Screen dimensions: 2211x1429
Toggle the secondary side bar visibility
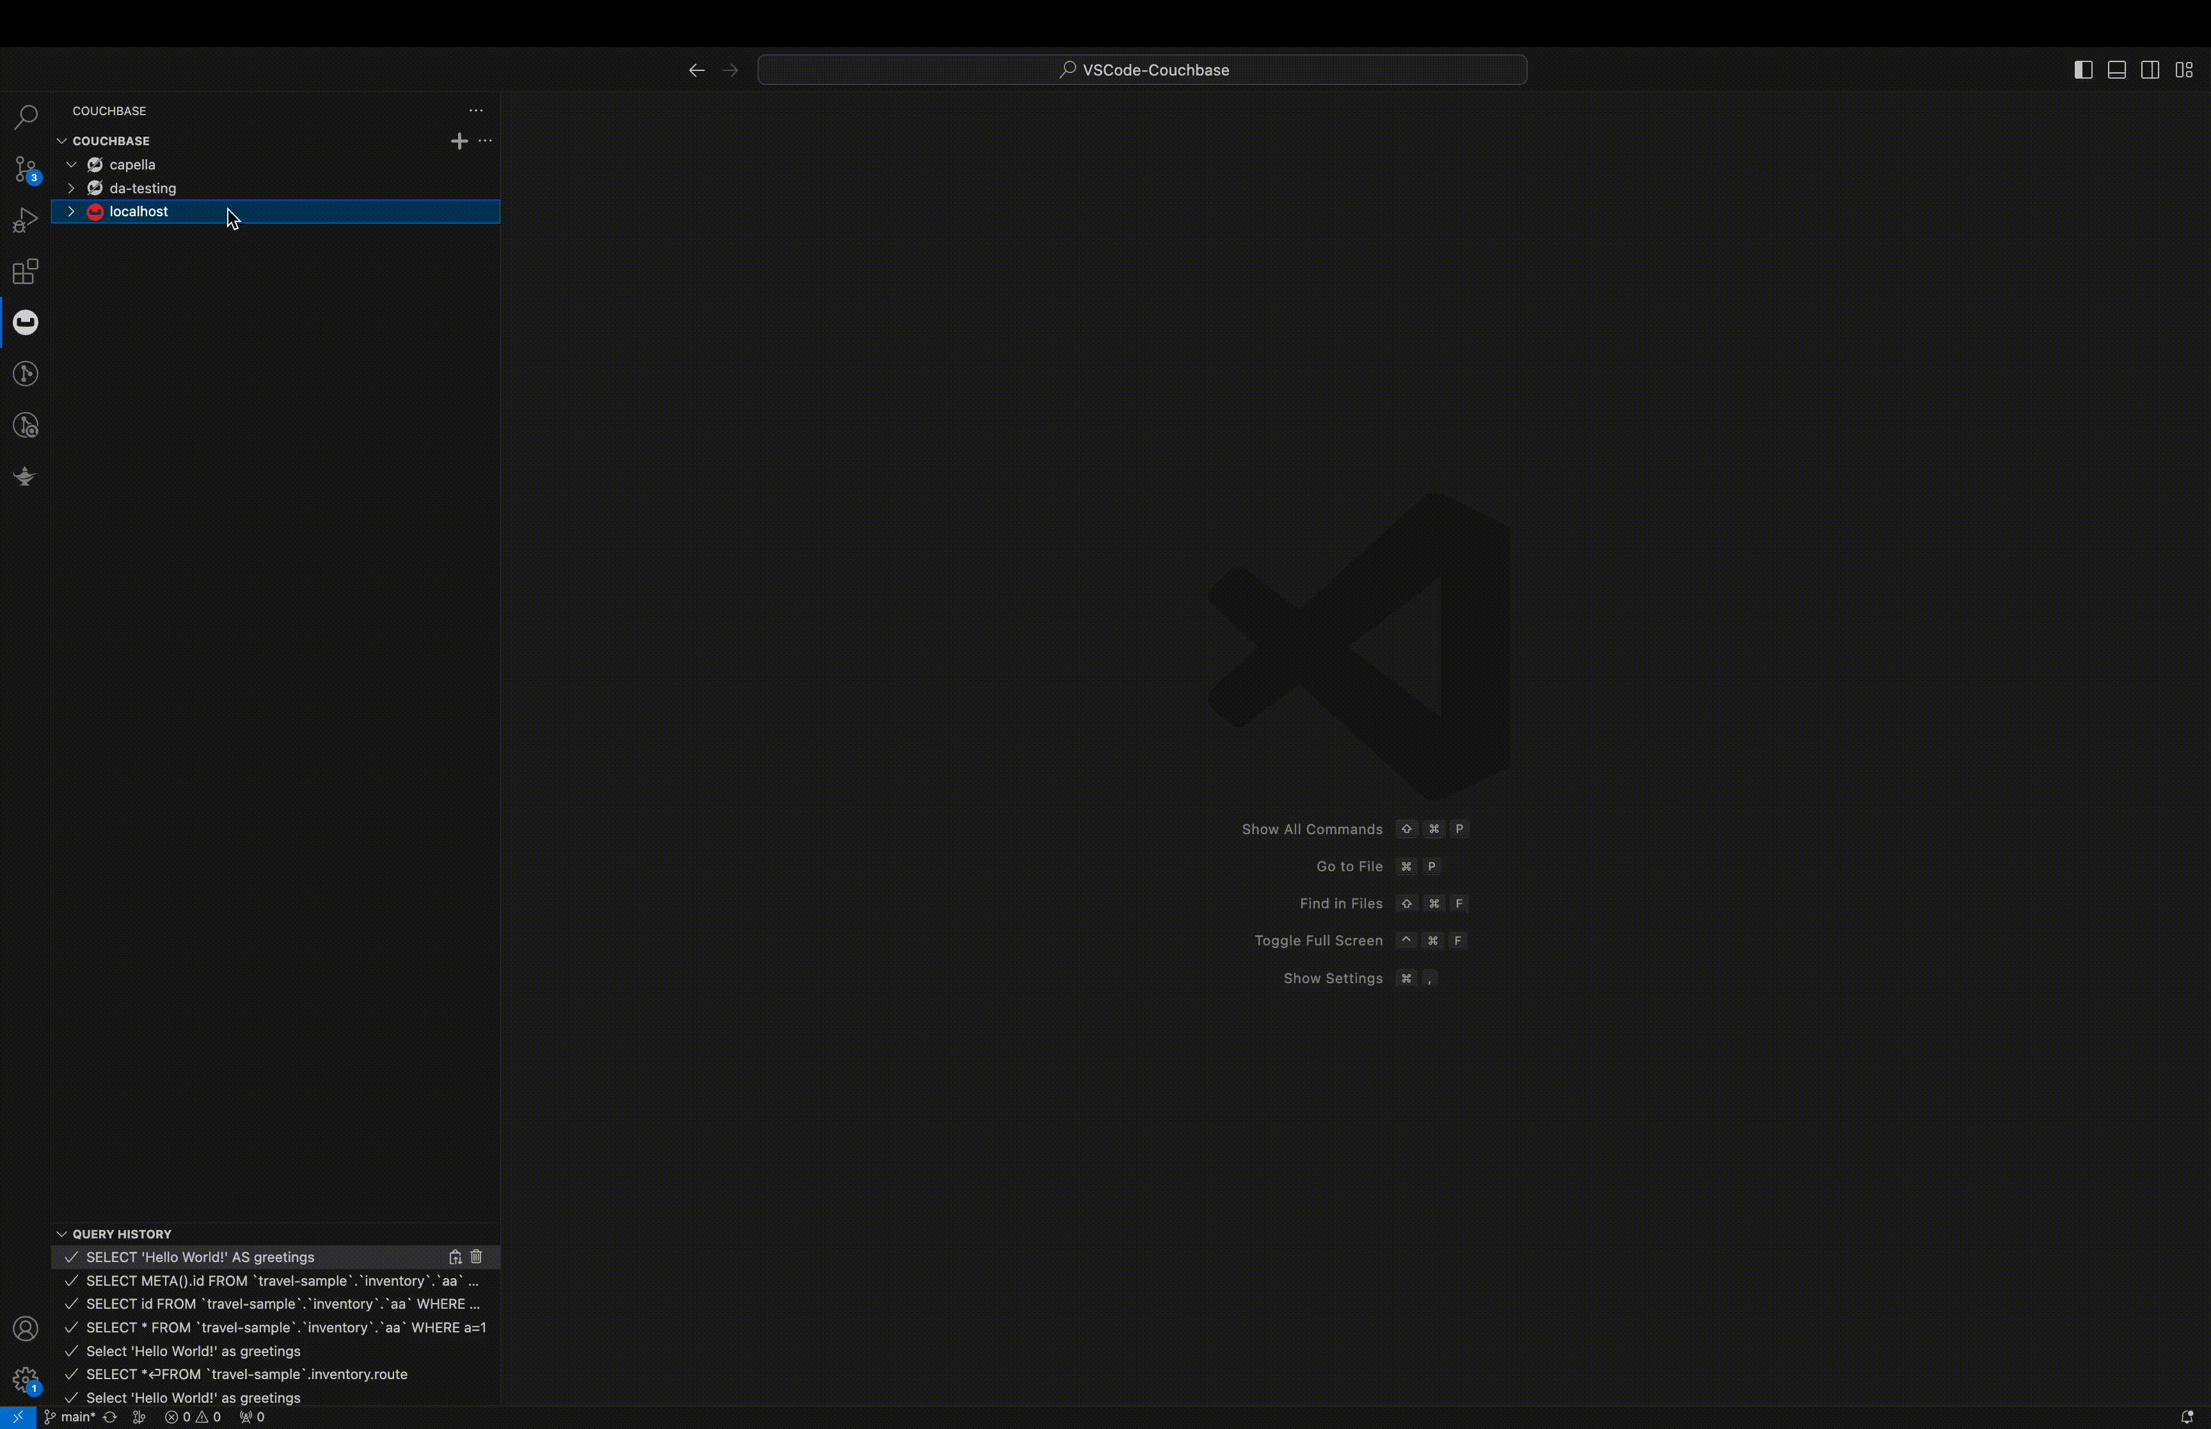click(2150, 70)
